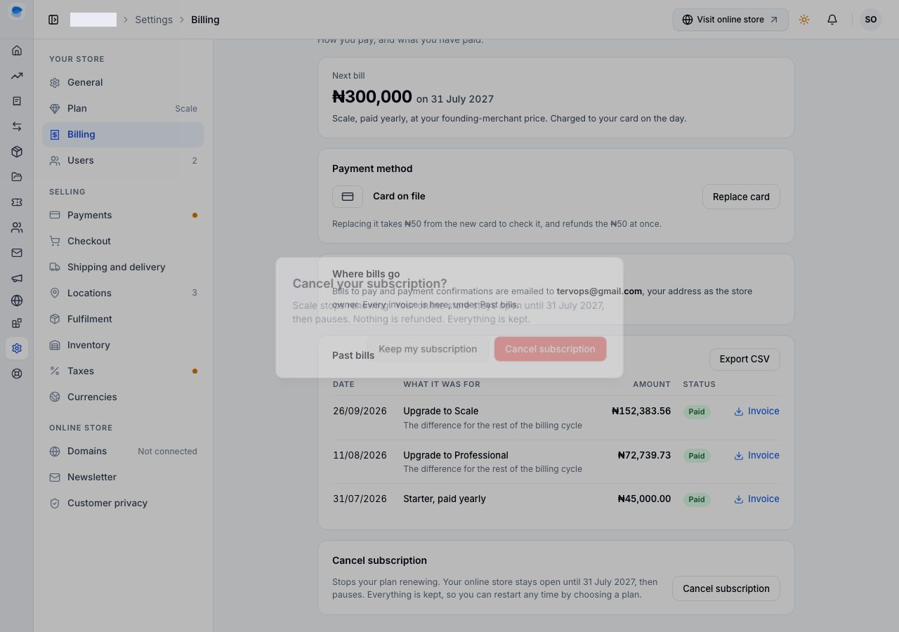Click the Replace card button
The image size is (899, 632).
pos(741,197)
